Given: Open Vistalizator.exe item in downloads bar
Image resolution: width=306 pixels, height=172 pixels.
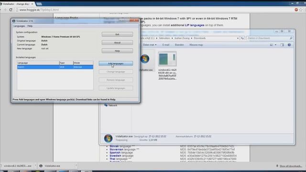Looking at the screenshot, I should [52, 166].
